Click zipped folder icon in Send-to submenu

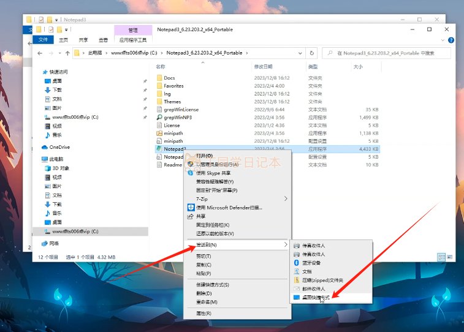(297, 280)
